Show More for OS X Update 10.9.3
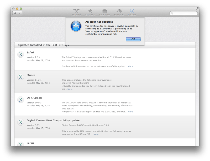This screenshot has width=210, height=161. (x=130, y=112)
